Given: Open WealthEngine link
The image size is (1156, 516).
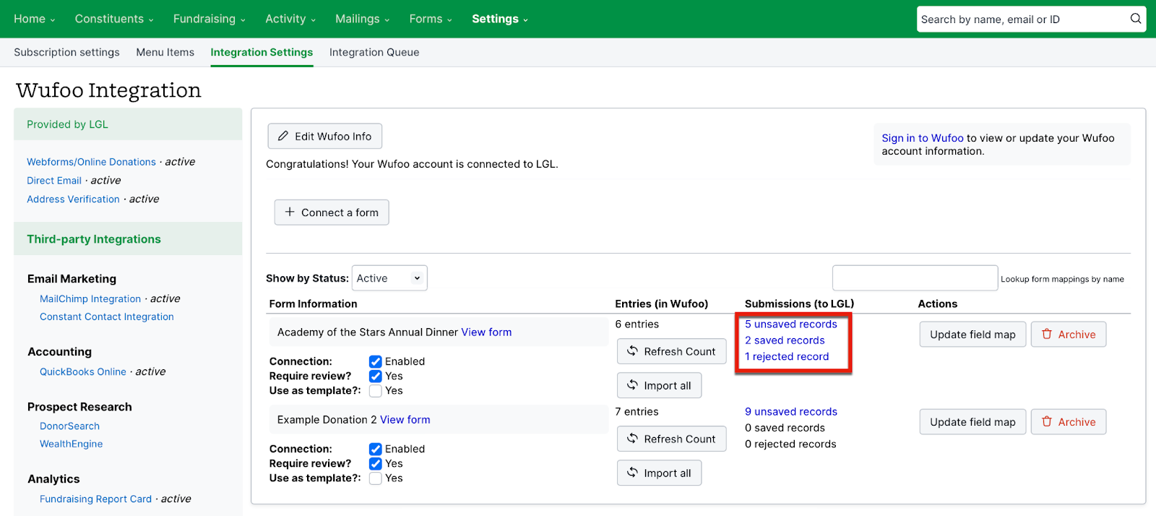Looking at the screenshot, I should [71, 444].
